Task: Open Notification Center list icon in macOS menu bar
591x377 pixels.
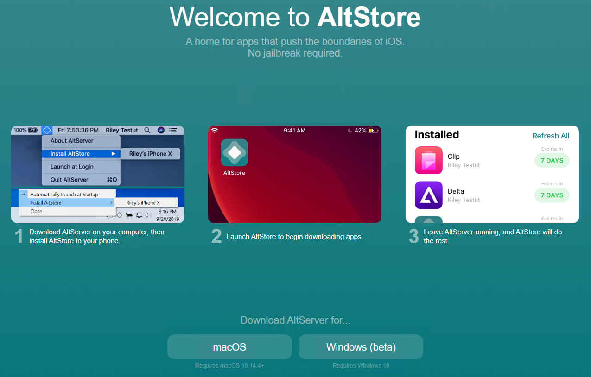Action: coord(173,130)
